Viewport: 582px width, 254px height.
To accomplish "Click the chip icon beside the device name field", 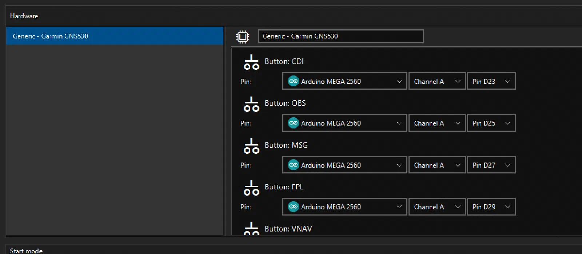I will [243, 37].
